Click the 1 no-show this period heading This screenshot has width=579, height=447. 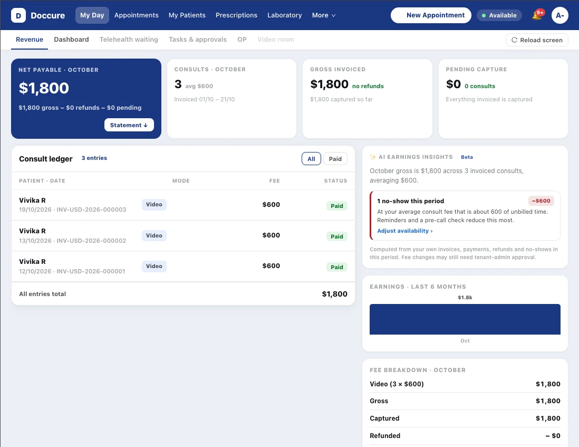tap(410, 201)
